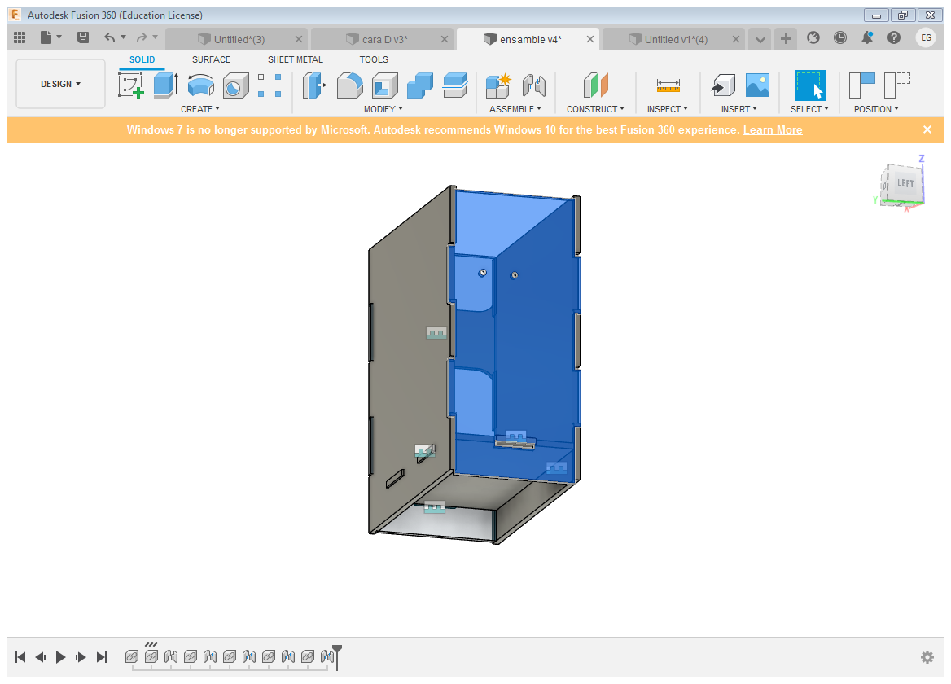Switch to the SURFACE tab

tap(211, 59)
